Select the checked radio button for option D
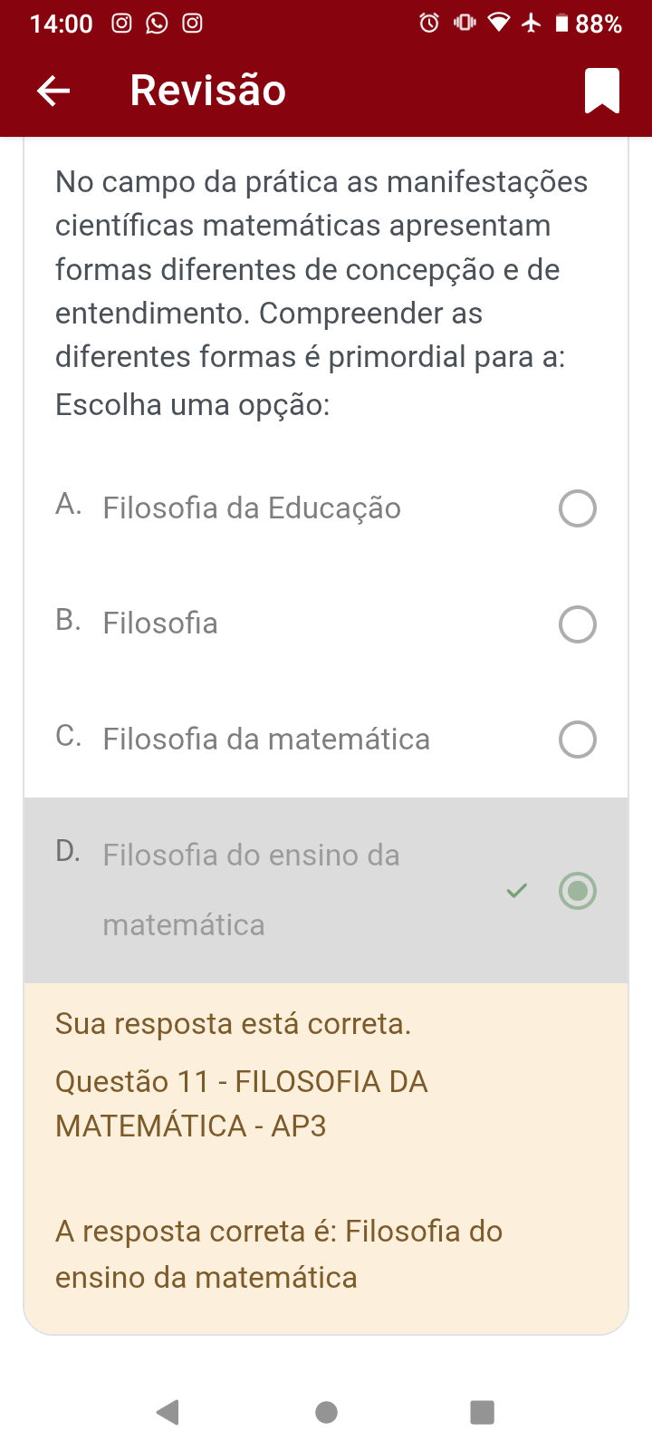 pyautogui.click(x=577, y=891)
